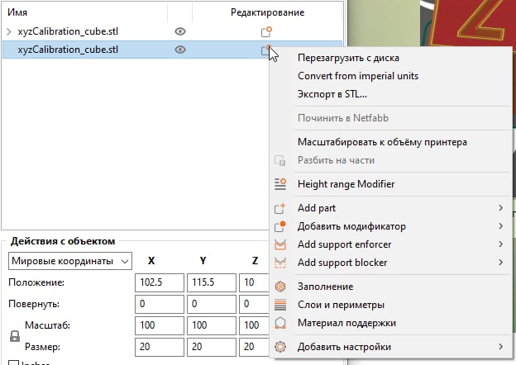This screenshot has height=365, width=516.
Task: Click Повернуть X field
Action: coord(160,304)
